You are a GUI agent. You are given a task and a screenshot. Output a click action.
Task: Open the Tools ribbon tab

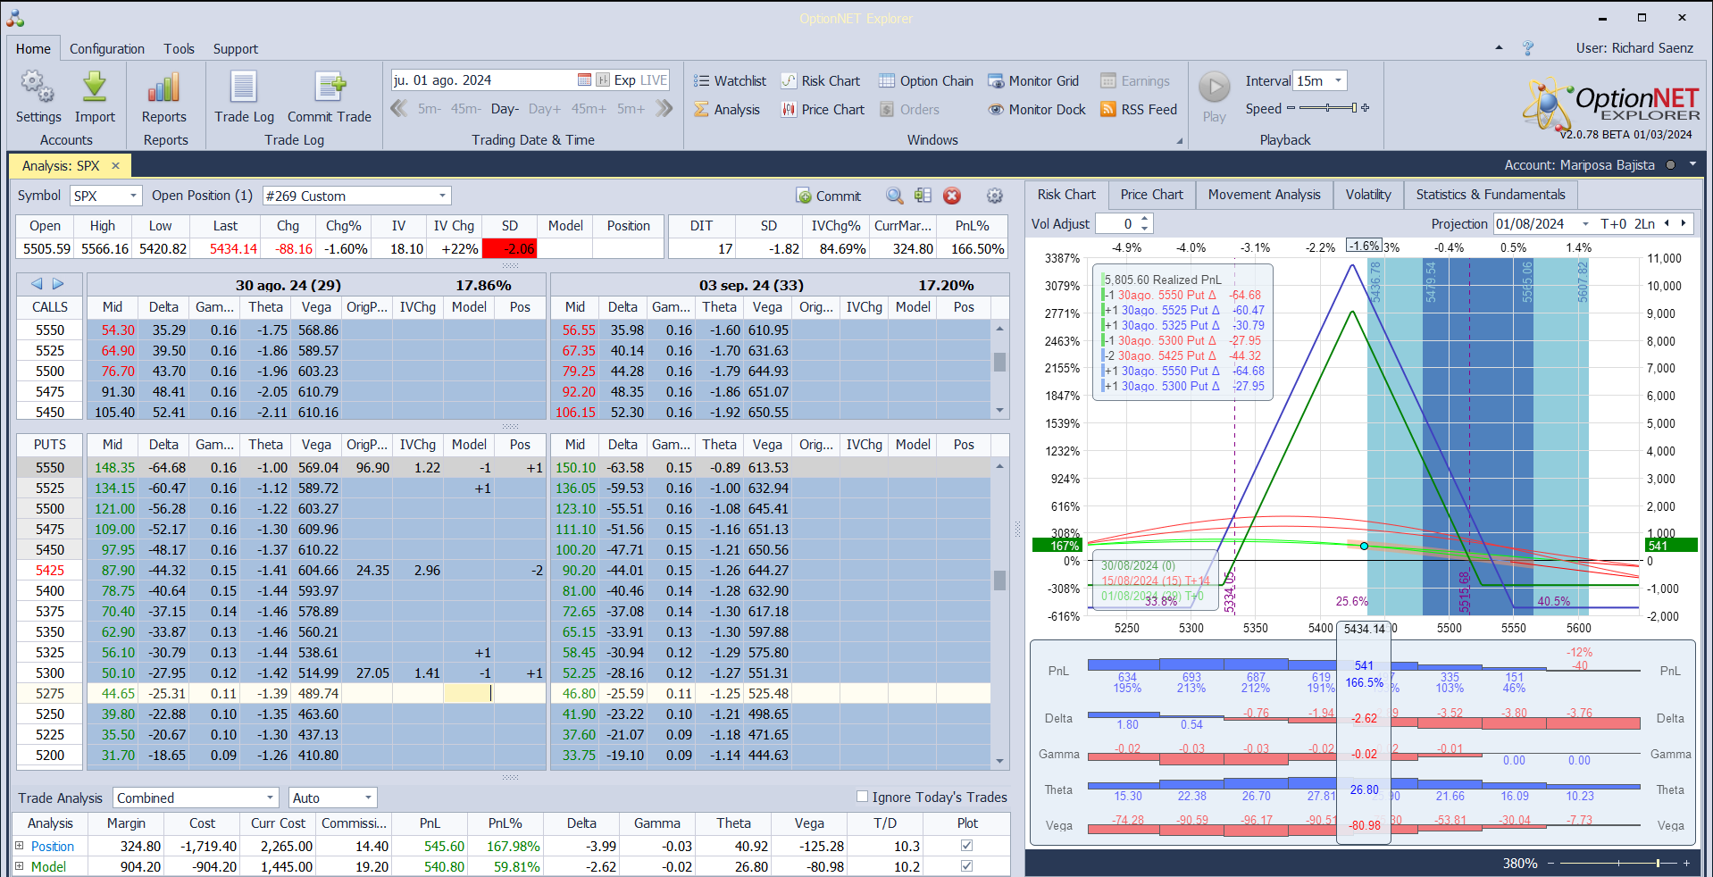[179, 49]
